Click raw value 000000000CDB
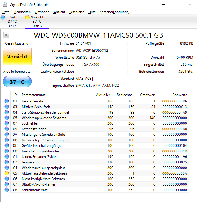The width and height of the screenshot is (197, 202). [174, 129]
